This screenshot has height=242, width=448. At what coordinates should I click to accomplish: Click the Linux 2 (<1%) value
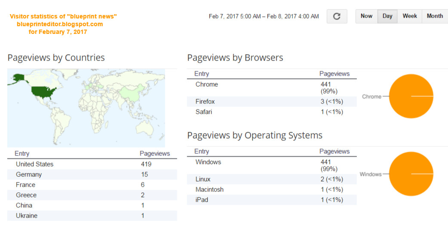(332, 179)
